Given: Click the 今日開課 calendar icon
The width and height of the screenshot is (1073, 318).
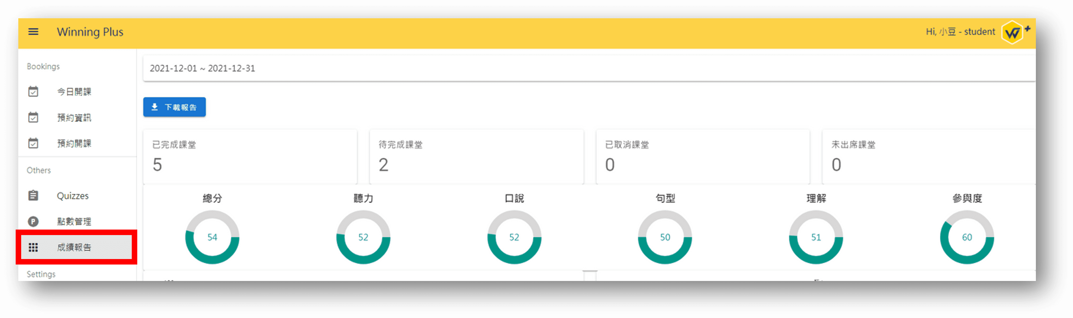Looking at the screenshot, I should coord(33,92).
